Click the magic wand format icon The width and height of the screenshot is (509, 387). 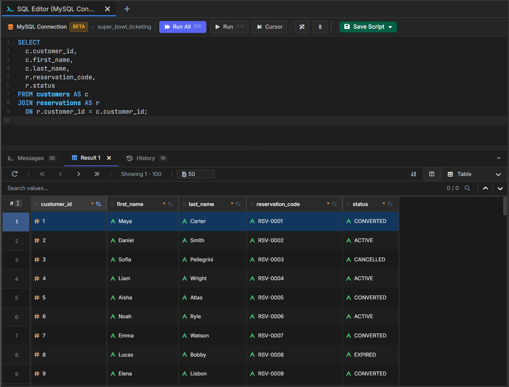click(x=302, y=27)
